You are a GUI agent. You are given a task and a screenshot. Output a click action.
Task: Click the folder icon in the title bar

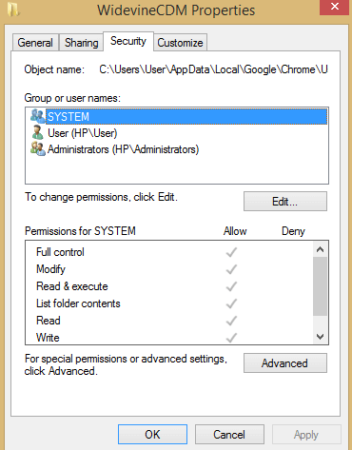pos(13,10)
